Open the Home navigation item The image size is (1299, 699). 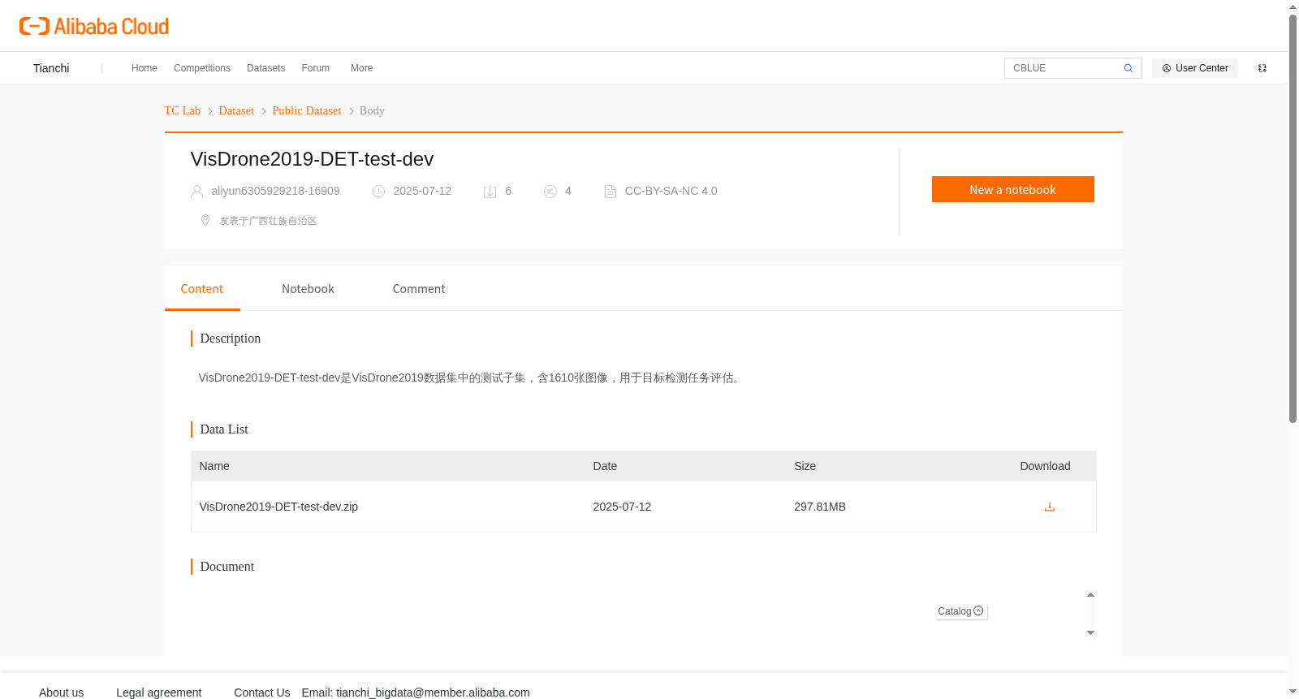tap(145, 68)
